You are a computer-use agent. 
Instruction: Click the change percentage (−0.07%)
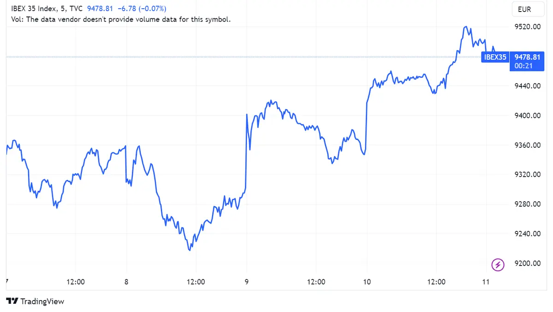(152, 8)
